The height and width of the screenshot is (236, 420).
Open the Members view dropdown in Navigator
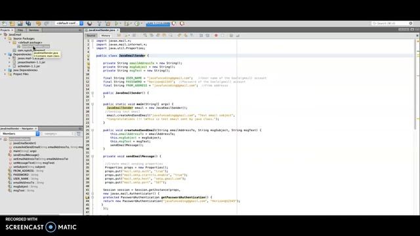tap(20, 134)
